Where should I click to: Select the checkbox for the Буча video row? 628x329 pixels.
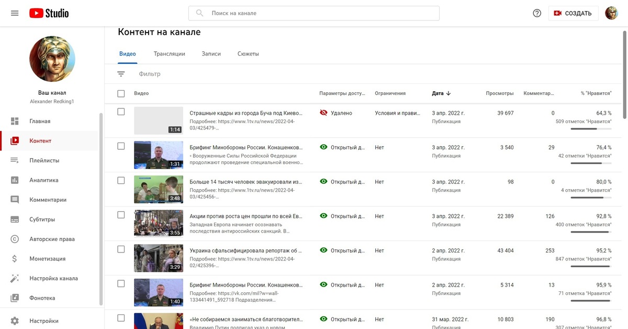coord(121,111)
